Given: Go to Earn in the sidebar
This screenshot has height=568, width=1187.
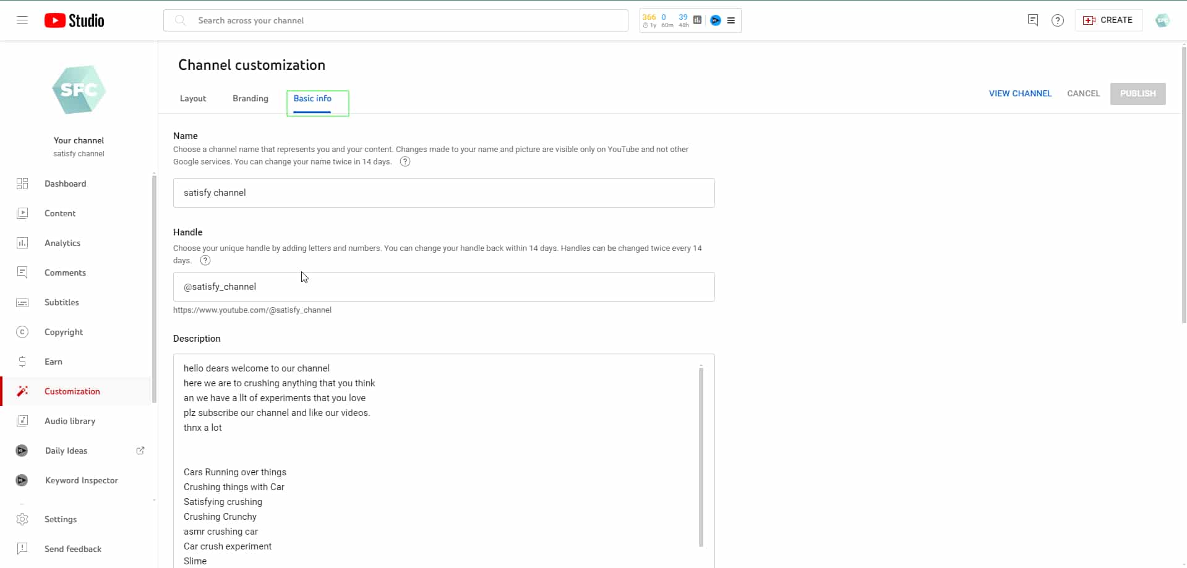Looking at the screenshot, I should click(x=53, y=362).
